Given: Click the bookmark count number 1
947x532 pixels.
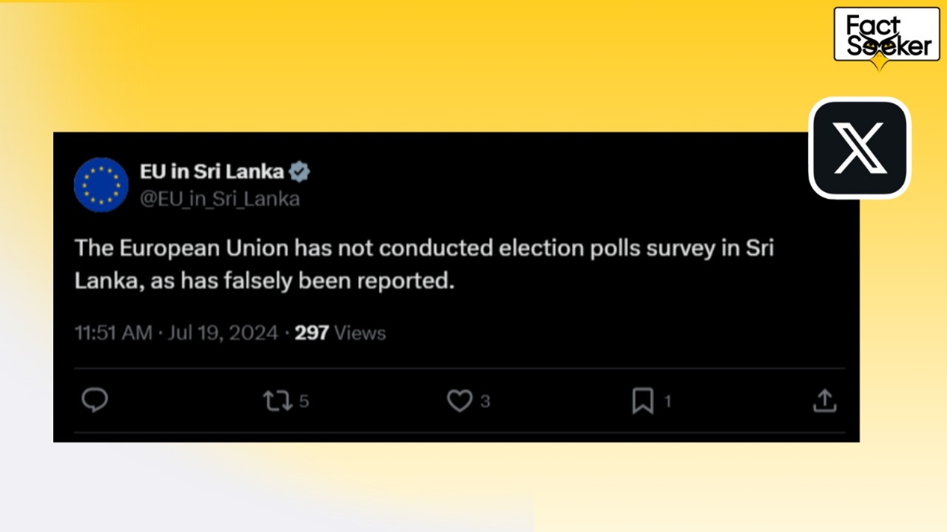Looking at the screenshot, I should pyautogui.click(x=667, y=401).
